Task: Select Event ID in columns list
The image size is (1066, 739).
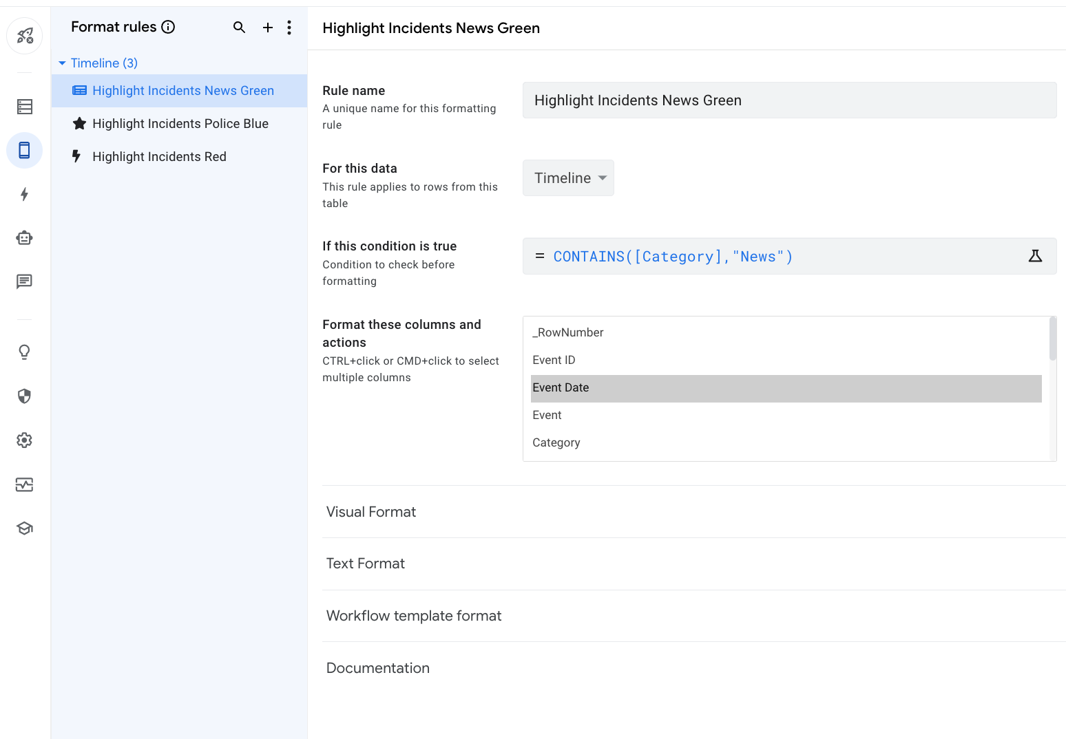Action: pyautogui.click(x=786, y=360)
